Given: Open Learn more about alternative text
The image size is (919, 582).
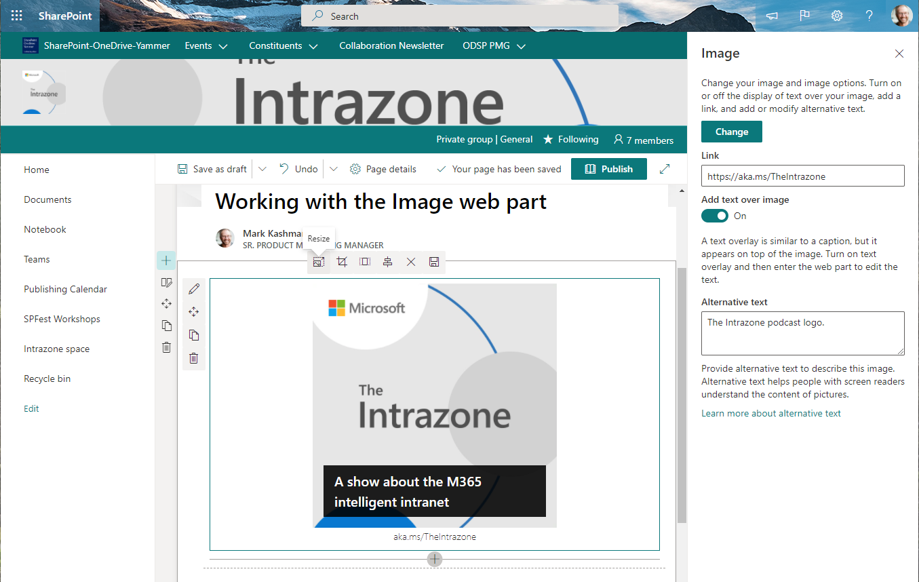Looking at the screenshot, I should (x=771, y=413).
